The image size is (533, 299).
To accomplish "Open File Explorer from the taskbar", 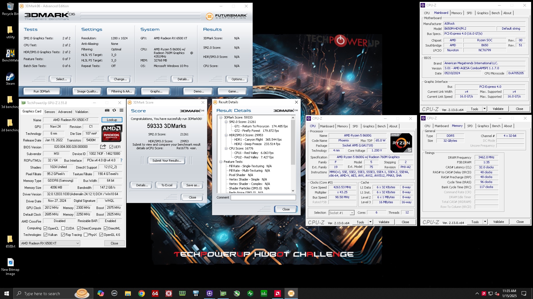I will pos(128,293).
